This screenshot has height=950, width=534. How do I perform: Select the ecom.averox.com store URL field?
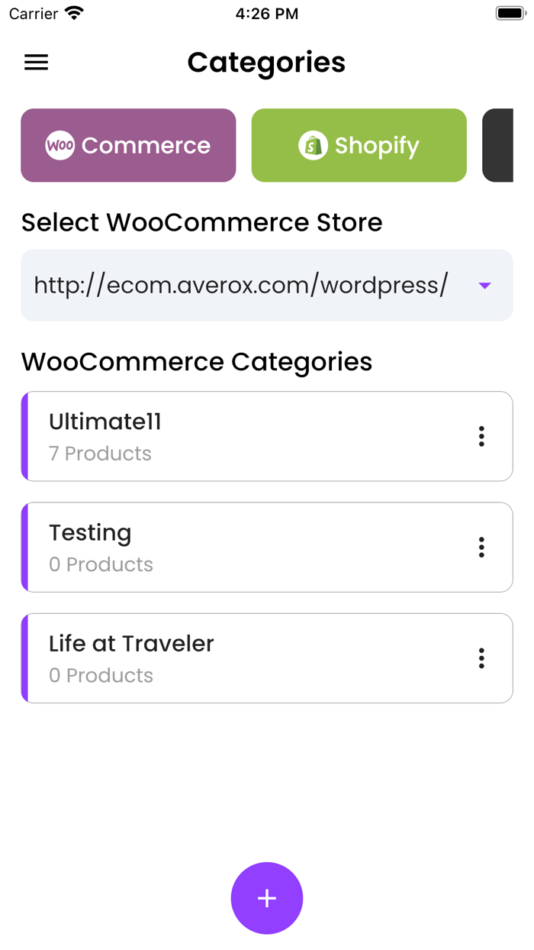[241, 285]
